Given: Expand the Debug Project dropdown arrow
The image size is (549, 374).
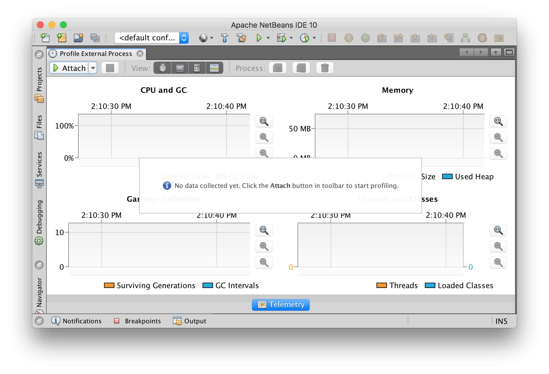Looking at the screenshot, I should (x=291, y=38).
